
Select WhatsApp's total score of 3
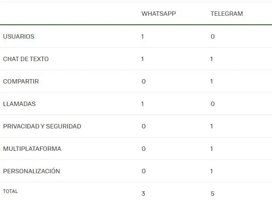(143, 194)
